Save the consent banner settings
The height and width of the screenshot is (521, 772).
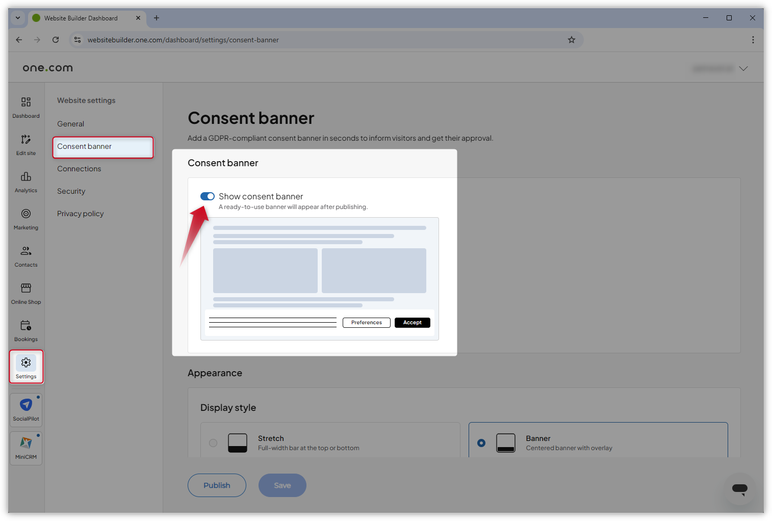click(x=282, y=485)
